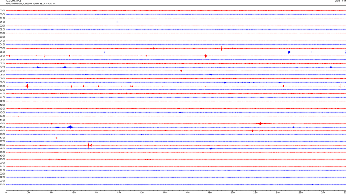Select the 11:00 row label
Screen dimensions: 346x194
3,94
